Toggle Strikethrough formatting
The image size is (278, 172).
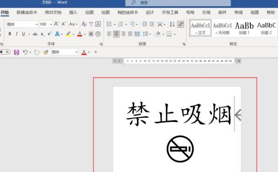coord(35,34)
